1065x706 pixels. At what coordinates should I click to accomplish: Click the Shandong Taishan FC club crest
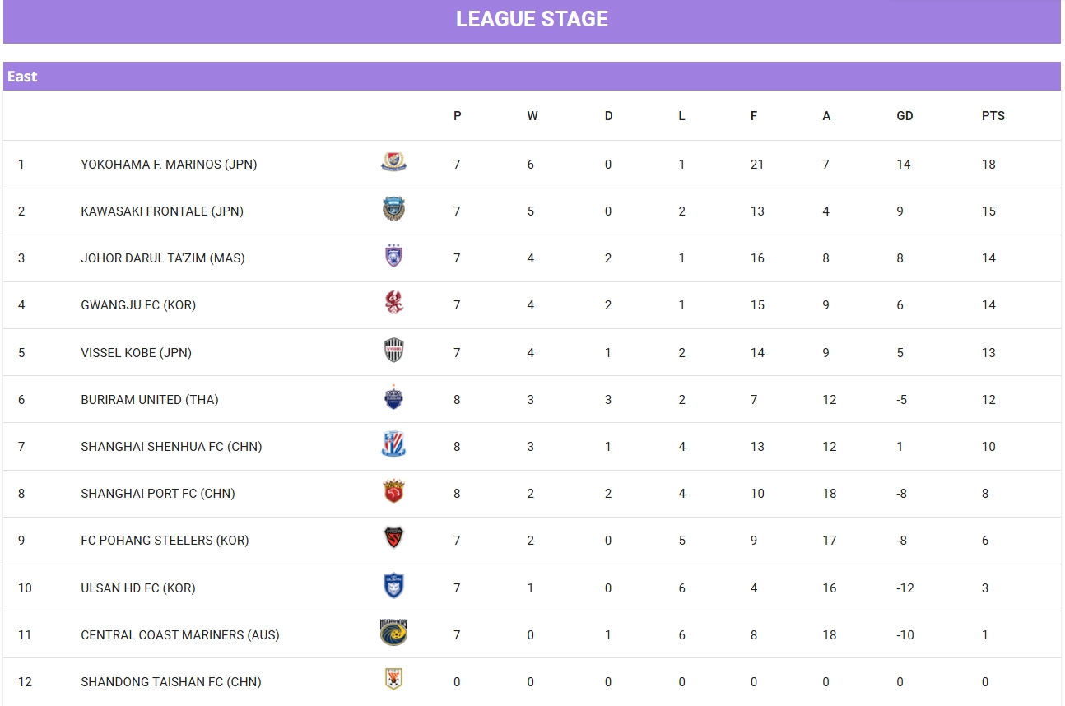point(393,680)
